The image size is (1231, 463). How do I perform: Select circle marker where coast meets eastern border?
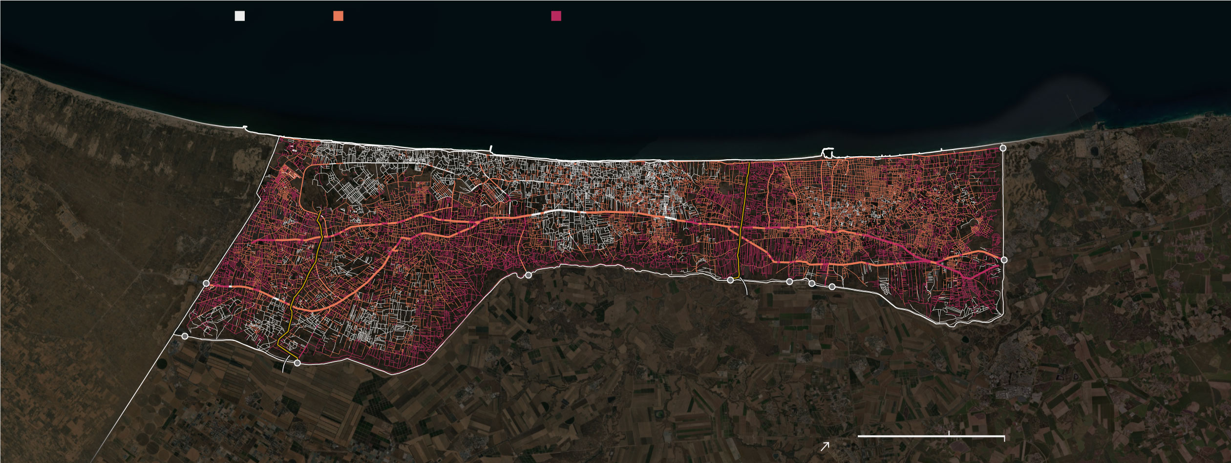[1003, 148]
